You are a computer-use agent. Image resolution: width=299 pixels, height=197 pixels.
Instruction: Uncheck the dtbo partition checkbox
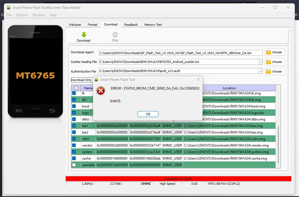pyautogui.click(x=74, y=119)
